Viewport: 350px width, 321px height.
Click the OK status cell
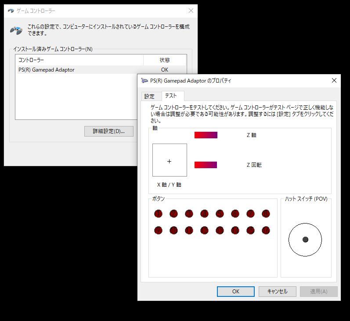(x=165, y=70)
